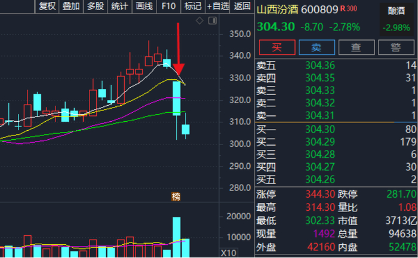Select 买四 price 304.27
This screenshot has height=258, width=418.
(x=320, y=167)
